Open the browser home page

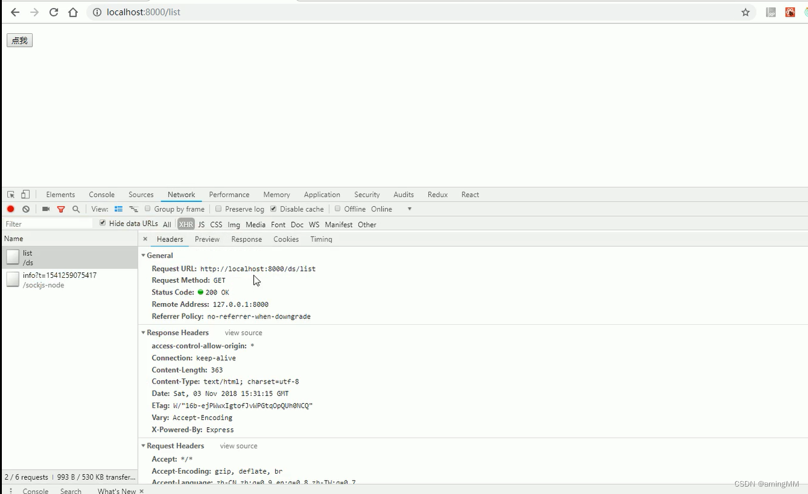73,12
